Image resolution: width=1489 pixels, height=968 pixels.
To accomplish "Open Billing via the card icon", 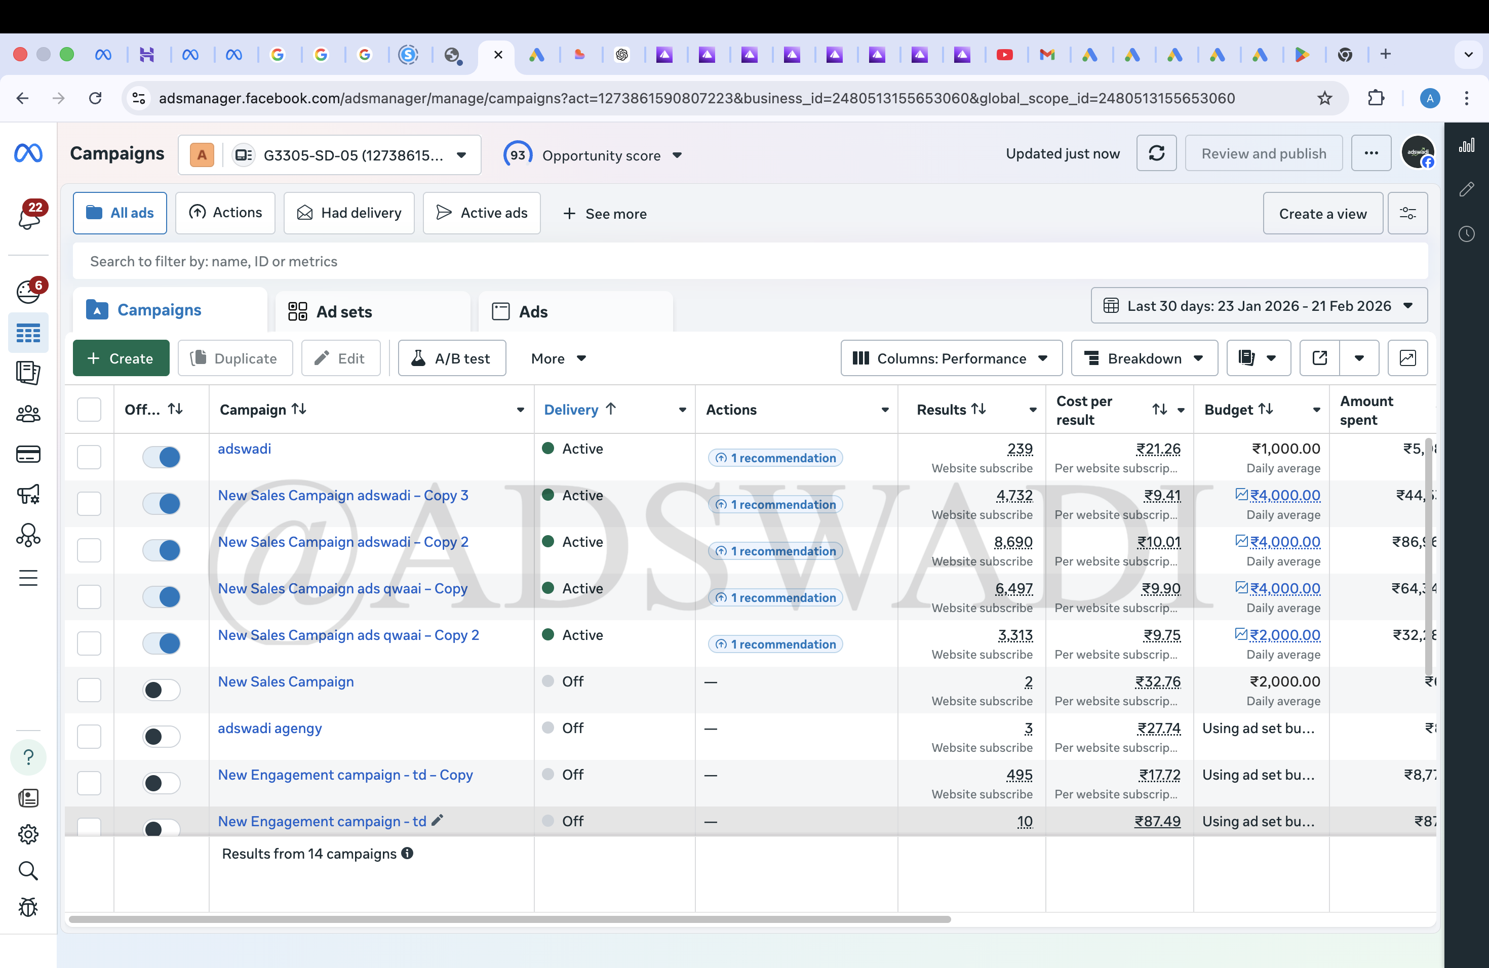I will [x=29, y=454].
